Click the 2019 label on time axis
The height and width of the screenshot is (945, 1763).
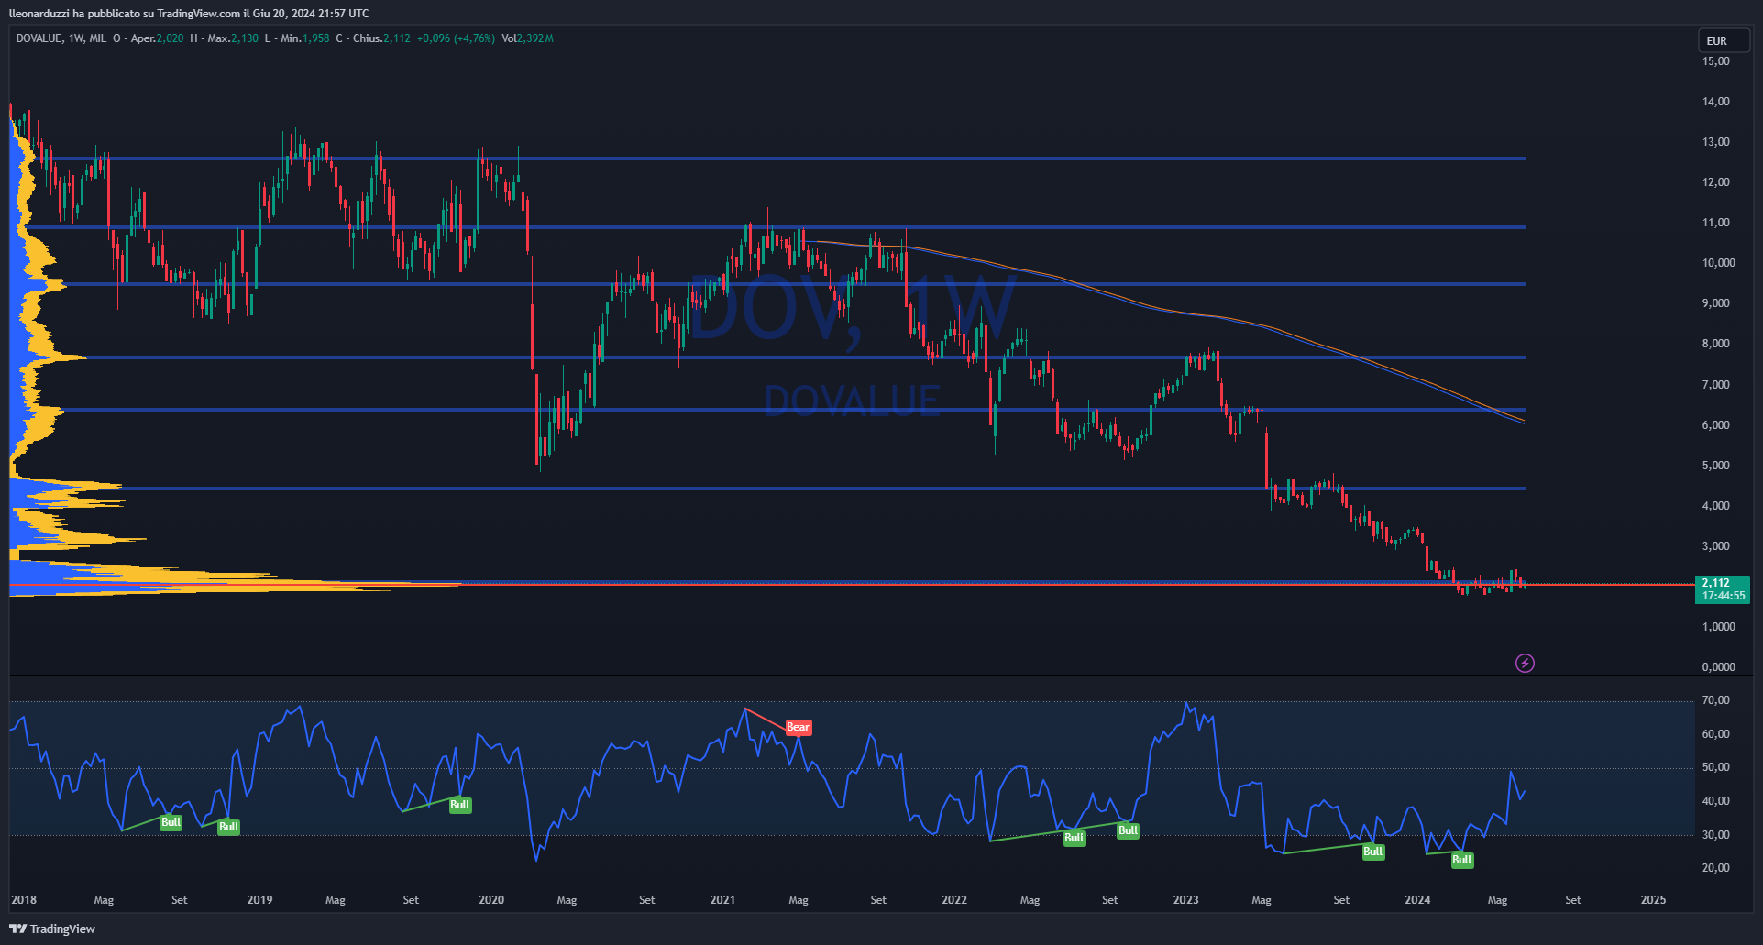(x=259, y=900)
